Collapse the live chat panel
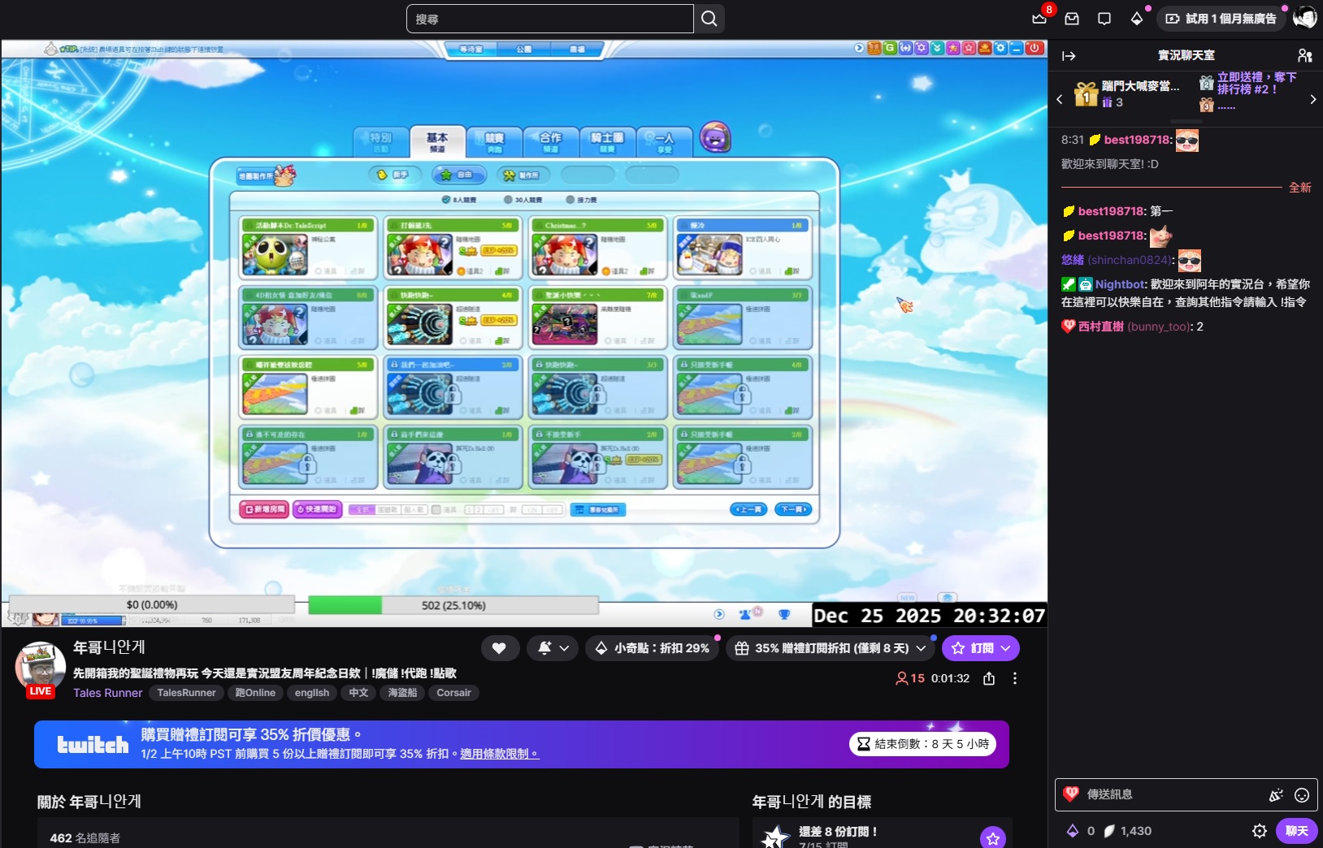The height and width of the screenshot is (848, 1323). [1069, 56]
